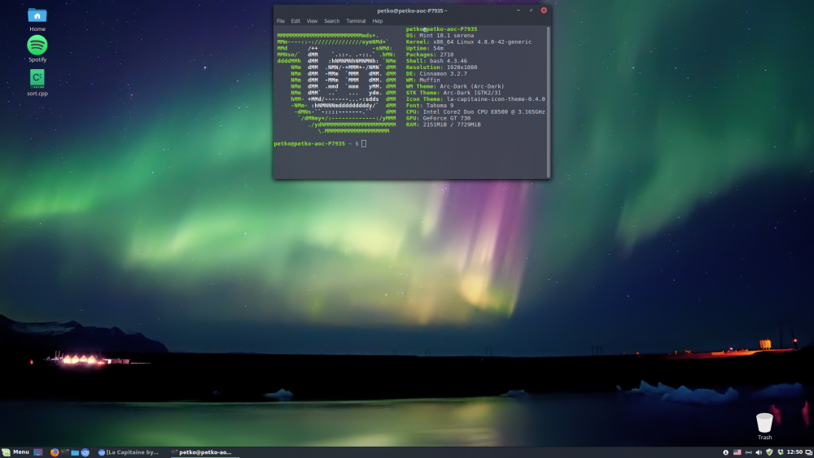Click the show desktop panel launcher
The height and width of the screenshot is (458, 814).
[x=38, y=452]
